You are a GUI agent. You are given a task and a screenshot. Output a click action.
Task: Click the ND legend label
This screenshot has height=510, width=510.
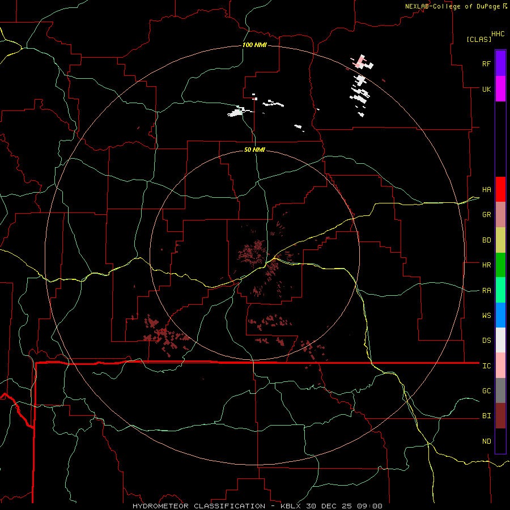pos(486,441)
